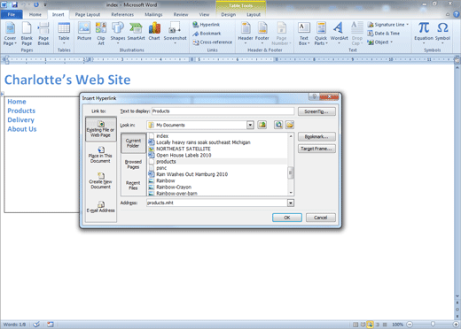Cancel the Insert Hyperlink dialog
The height and width of the screenshot is (329, 461).
coord(321,218)
